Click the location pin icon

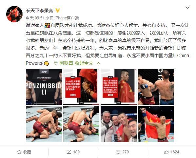click(x=56, y=63)
